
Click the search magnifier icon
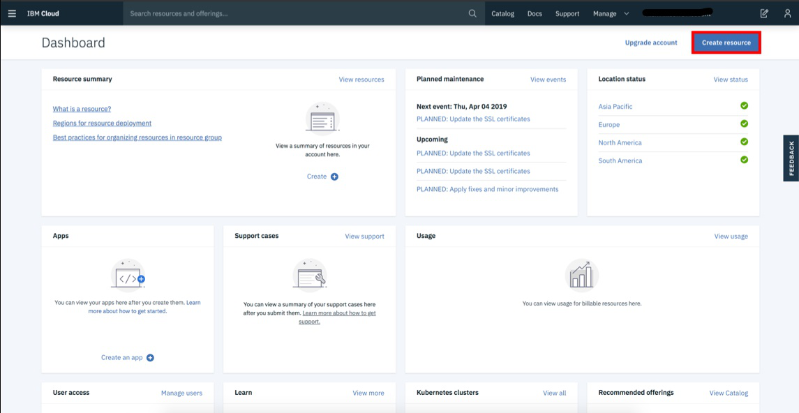pyautogui.click(x=472, y=14)
